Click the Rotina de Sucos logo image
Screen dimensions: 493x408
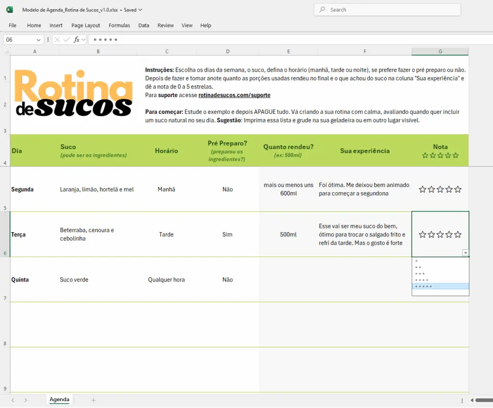(74, 93)
